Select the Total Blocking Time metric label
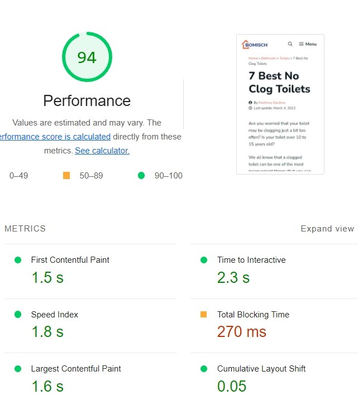358x400 pixels. [253, 315]
